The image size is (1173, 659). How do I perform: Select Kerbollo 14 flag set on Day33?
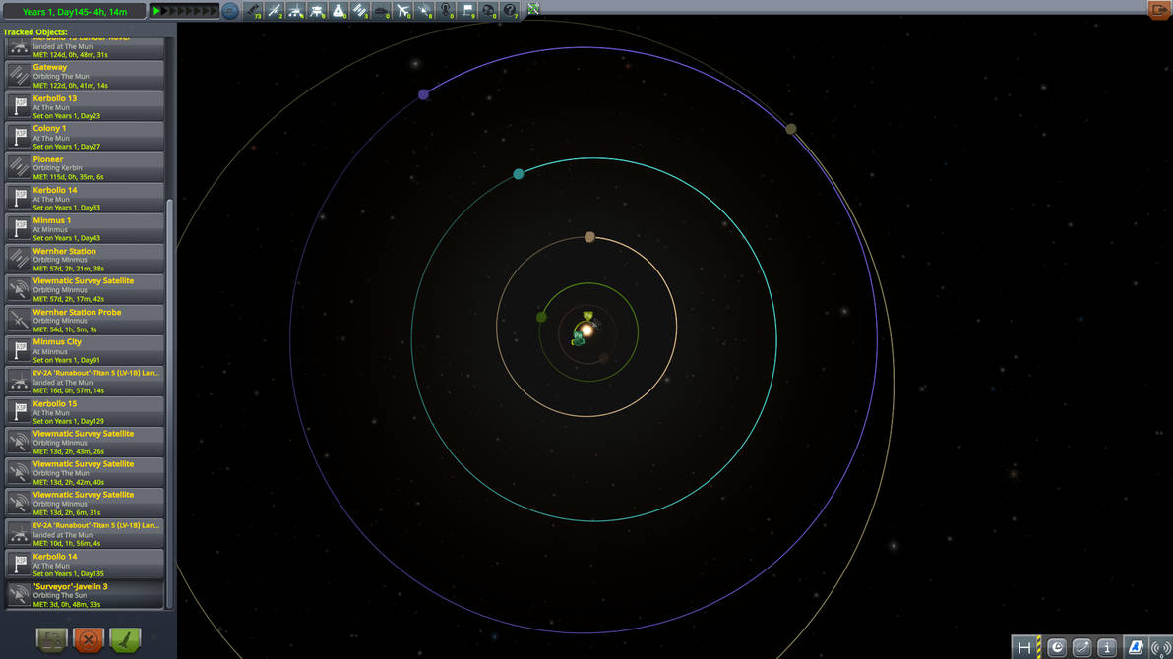(85, 199)
